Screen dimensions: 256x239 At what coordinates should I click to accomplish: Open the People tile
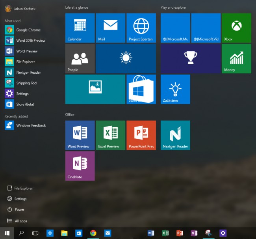80,59
